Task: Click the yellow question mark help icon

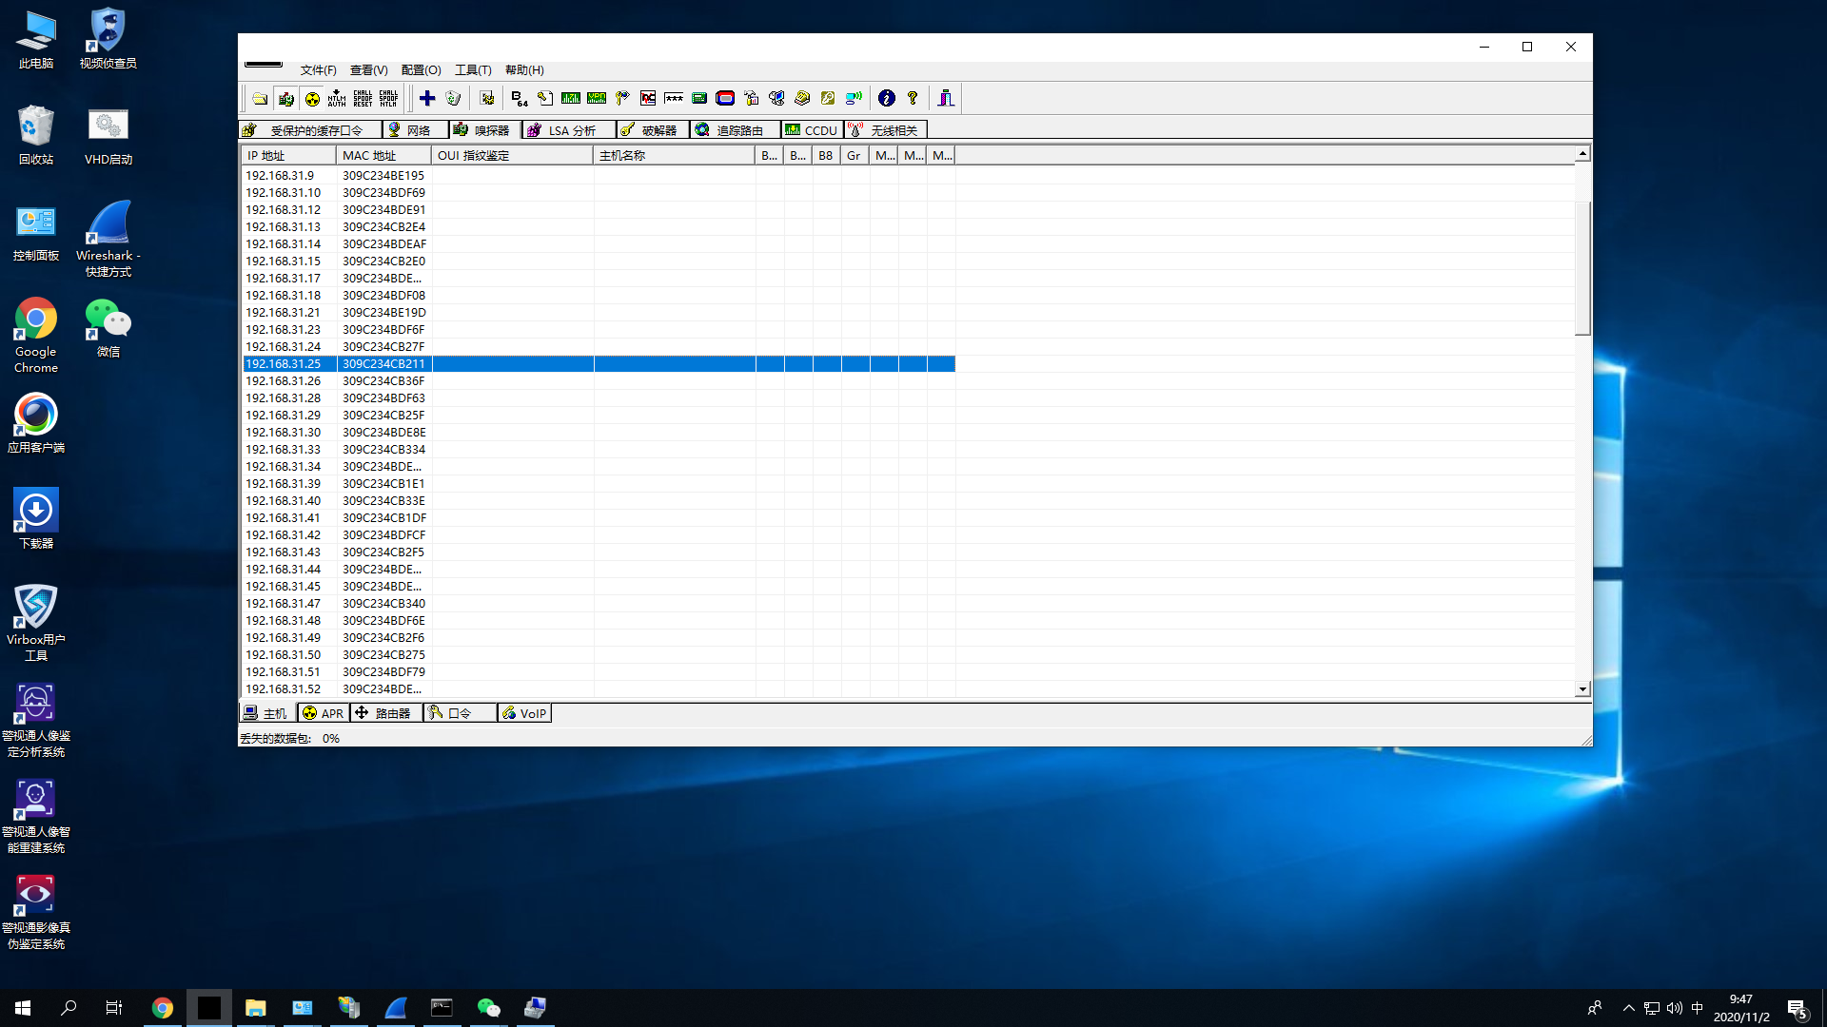Action: point(913,98)
